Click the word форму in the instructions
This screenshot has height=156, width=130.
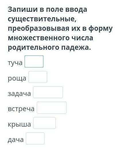100,29
